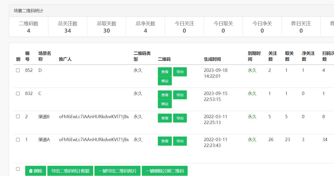The image size is (334, 176).
Task: Open 查看 for 渠道B QR code
Action: pos(165,118)
